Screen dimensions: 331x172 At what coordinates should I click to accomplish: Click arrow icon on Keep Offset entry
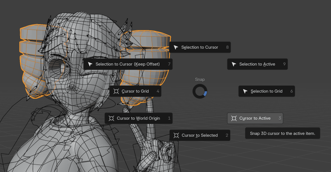[90, 64]
